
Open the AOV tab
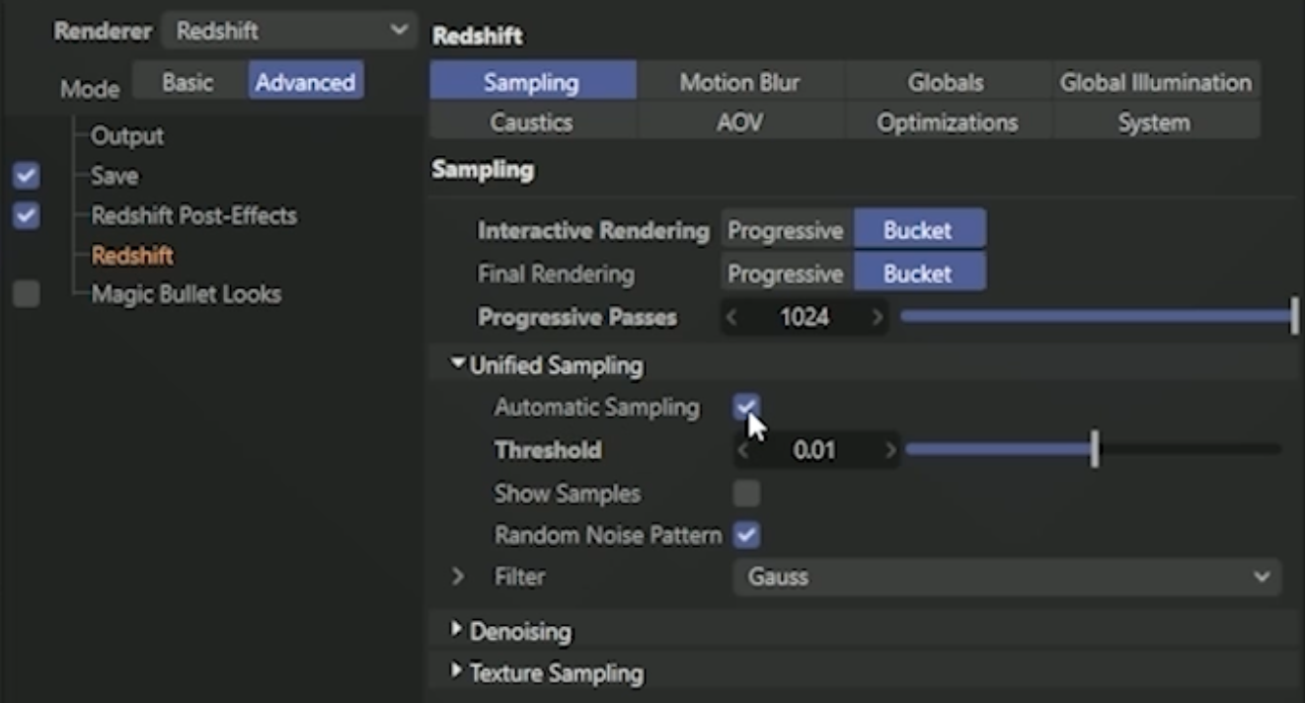click(x=739, y=122)
